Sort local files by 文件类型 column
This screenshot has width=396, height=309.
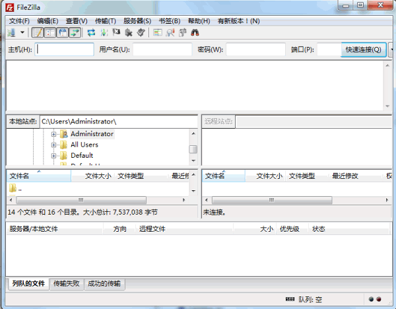point(142,176)
